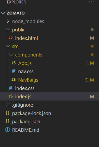The height and width of the screenshot is (147, 99).
Task: Click the lines icon beside .gitignore
Action: click(x=8, y=105)
